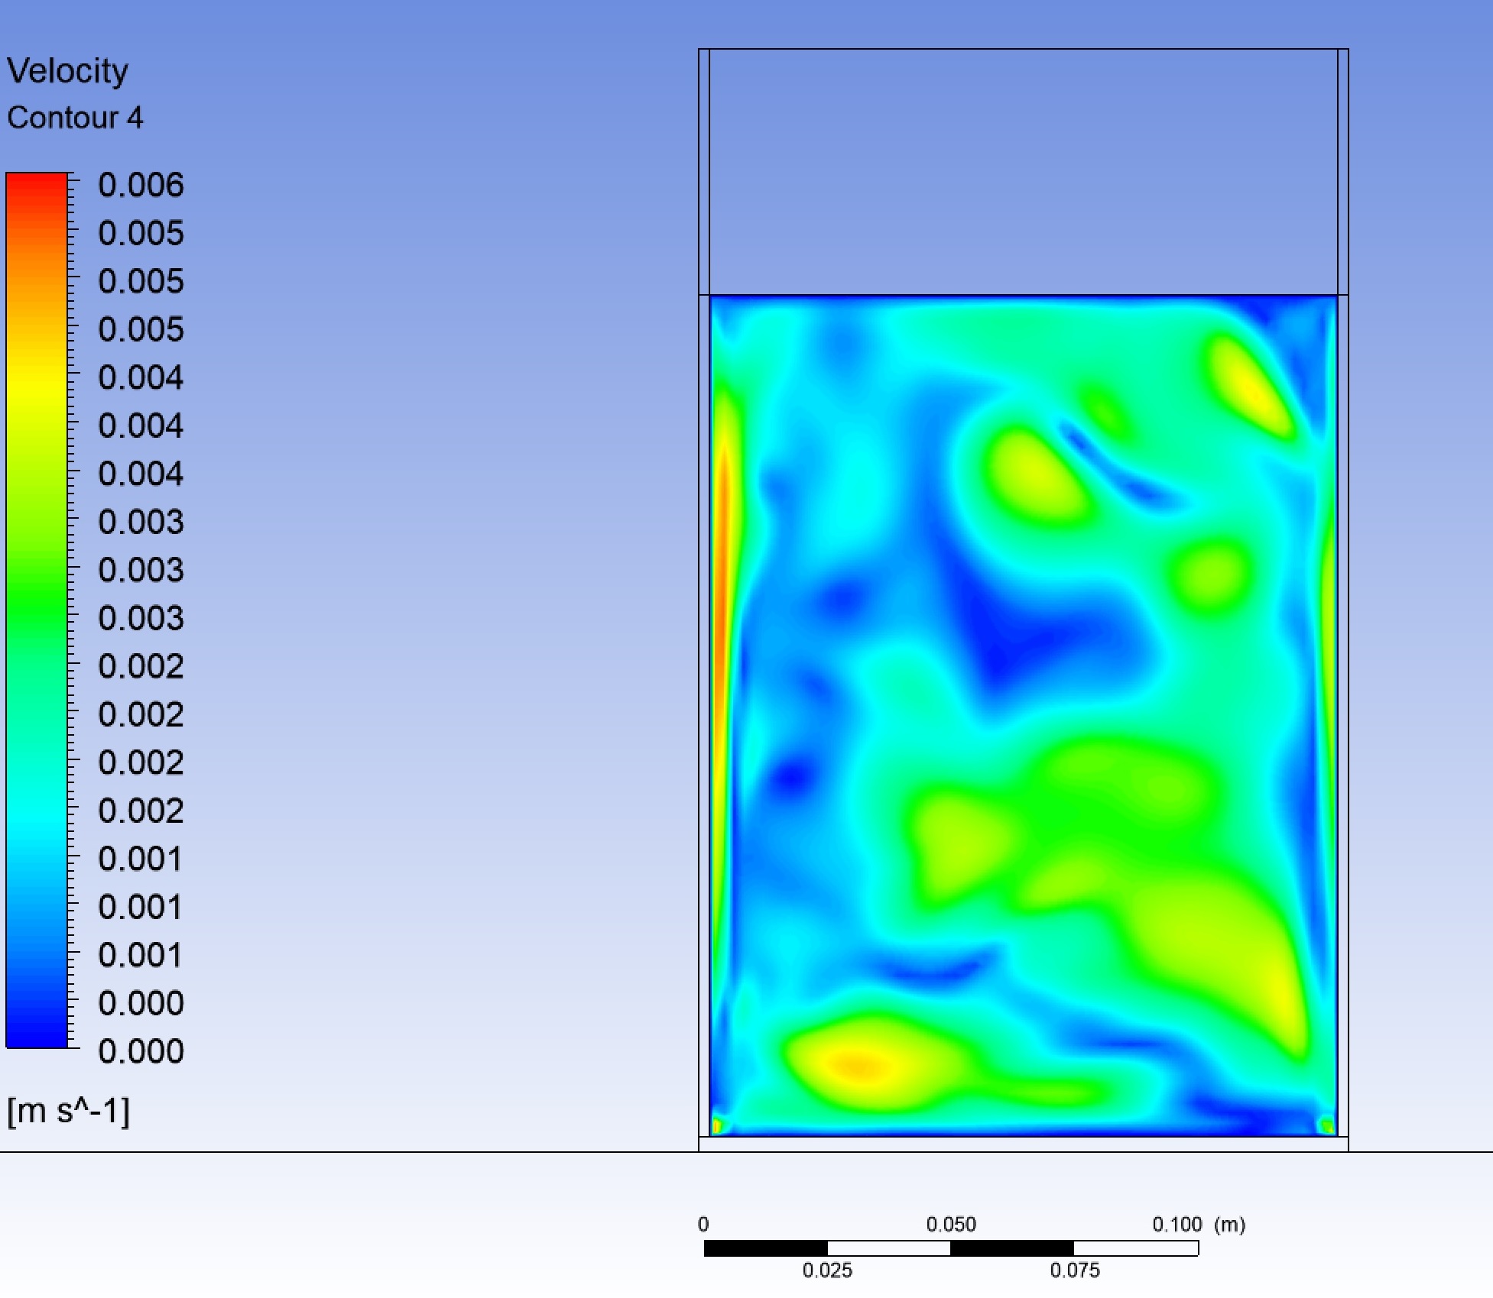Click the 0.100 (m) scale ruler label

[1198, 1225]
